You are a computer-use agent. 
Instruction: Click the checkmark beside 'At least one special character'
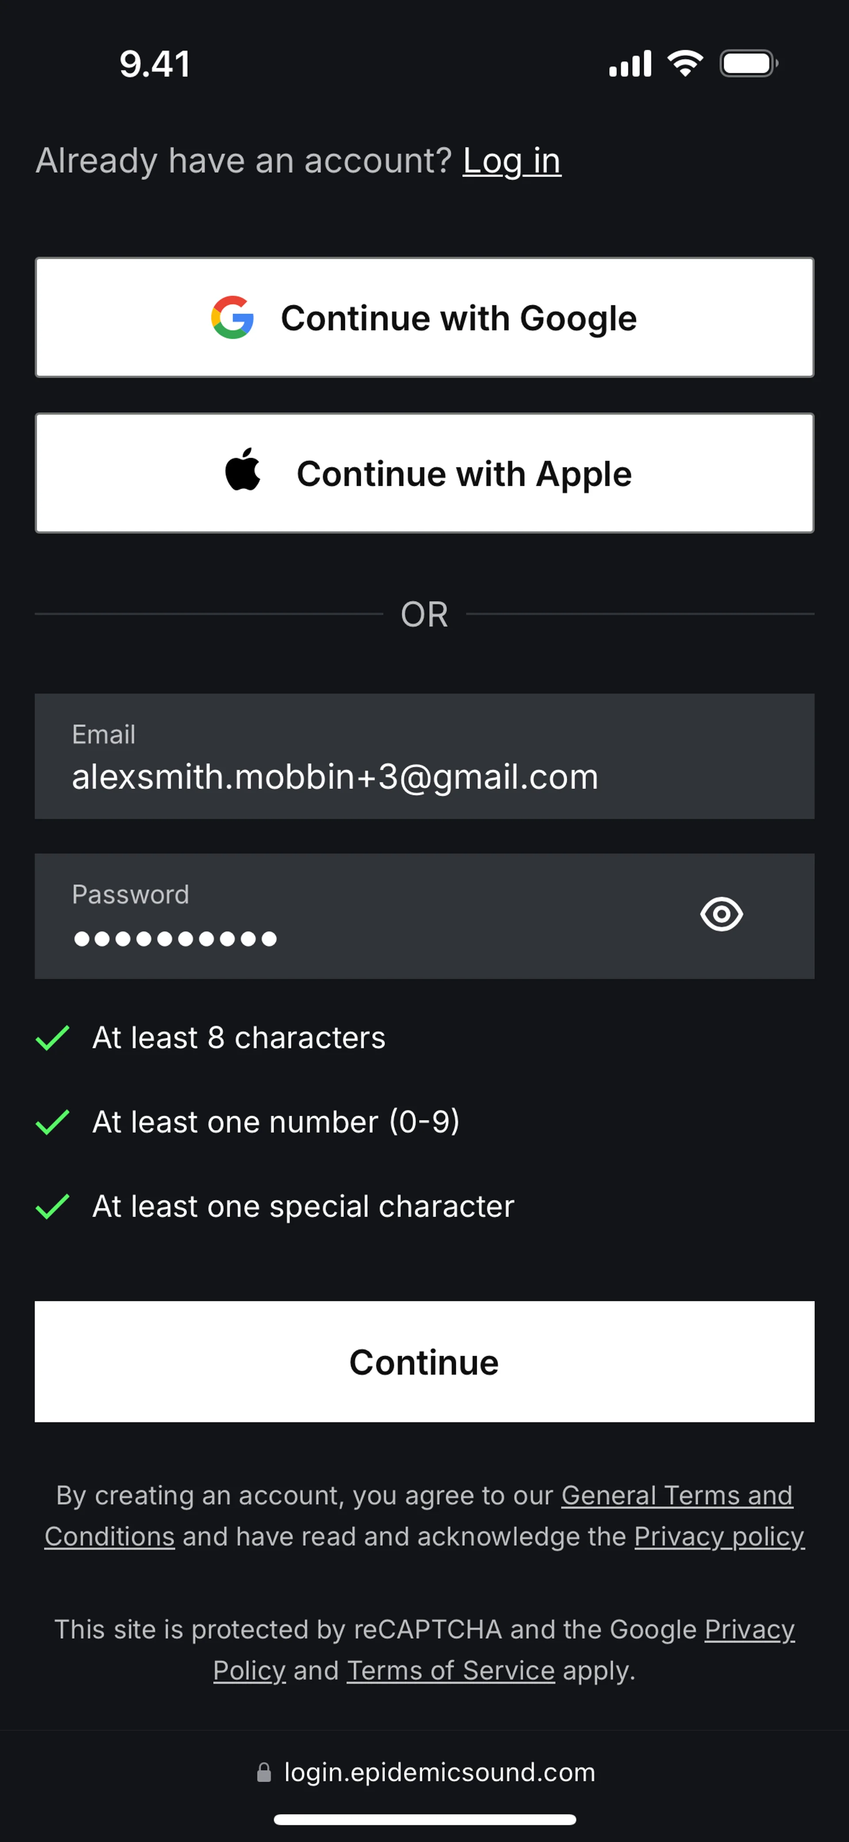tap(52, 1206)
